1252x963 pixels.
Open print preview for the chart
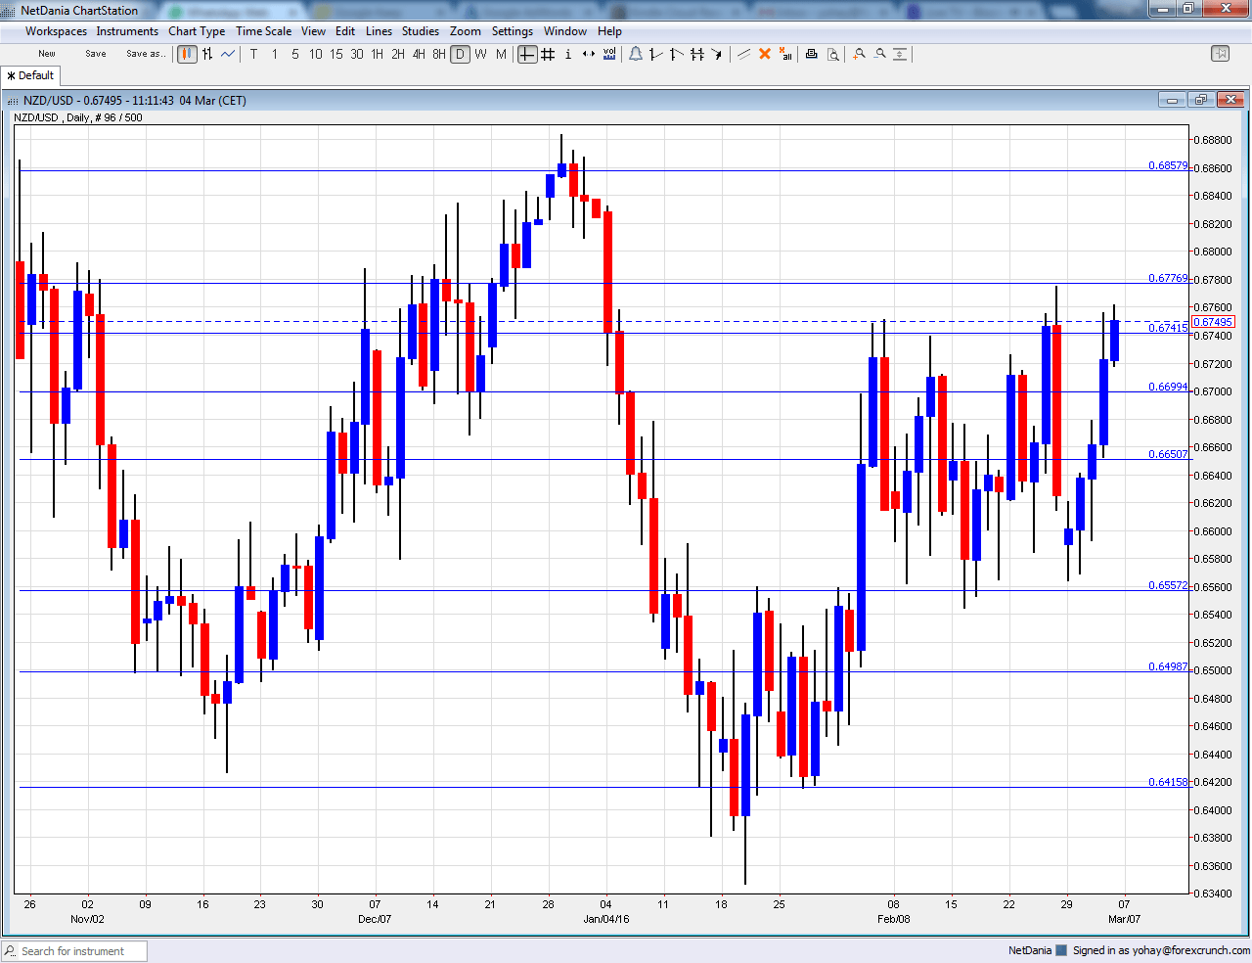point(832,54)
